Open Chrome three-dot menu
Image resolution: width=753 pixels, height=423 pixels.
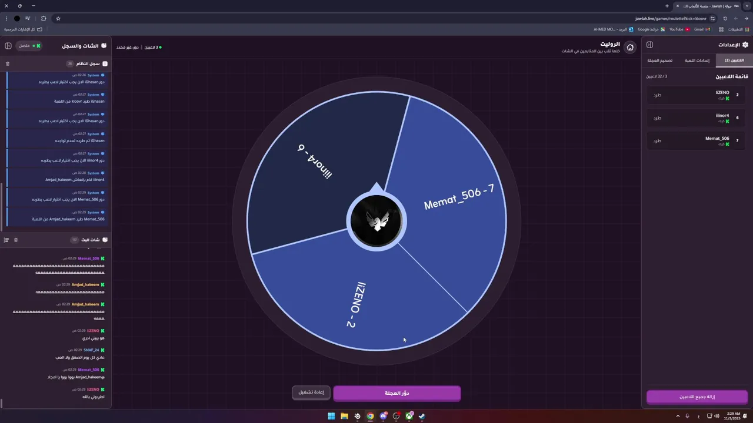pos(6,18)
